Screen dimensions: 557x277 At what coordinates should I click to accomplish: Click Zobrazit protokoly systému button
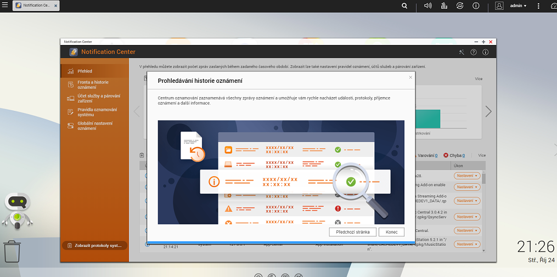pos(94,245)
